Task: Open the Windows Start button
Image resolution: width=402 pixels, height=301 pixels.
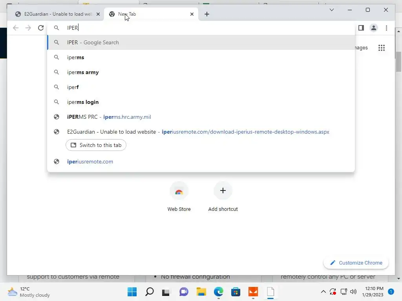Action: (x=132, y=292)
